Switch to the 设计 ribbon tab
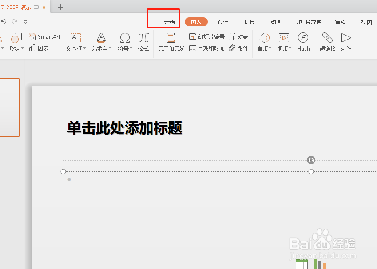The image size is (377, 269). [222, 21]
